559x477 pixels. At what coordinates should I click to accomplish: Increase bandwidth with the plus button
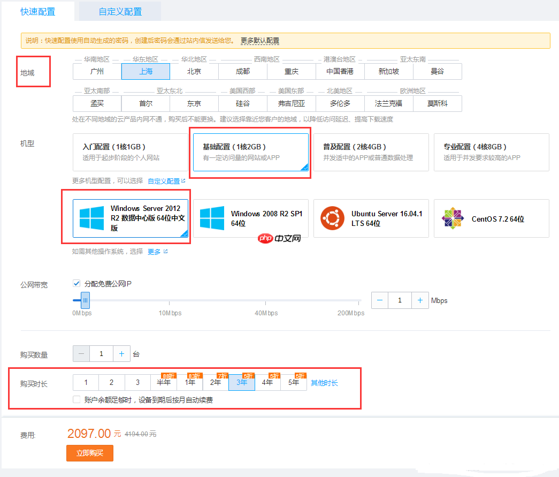(x=420, y=300)
